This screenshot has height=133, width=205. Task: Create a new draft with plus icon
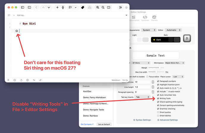coord(57,7)
